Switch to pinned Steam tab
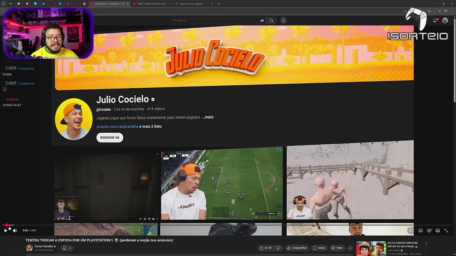456x256 pixels. click(x=43, y=4)
